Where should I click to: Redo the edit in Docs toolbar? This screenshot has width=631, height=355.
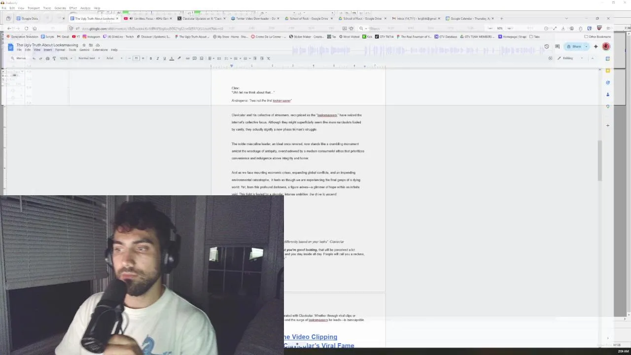coord(40,58)
